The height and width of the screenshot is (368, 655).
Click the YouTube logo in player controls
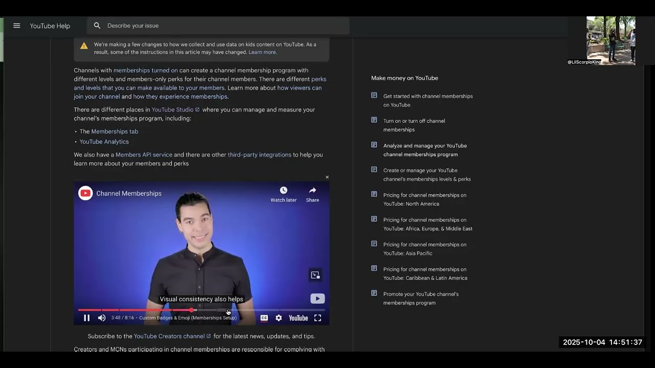pos(298,318)
